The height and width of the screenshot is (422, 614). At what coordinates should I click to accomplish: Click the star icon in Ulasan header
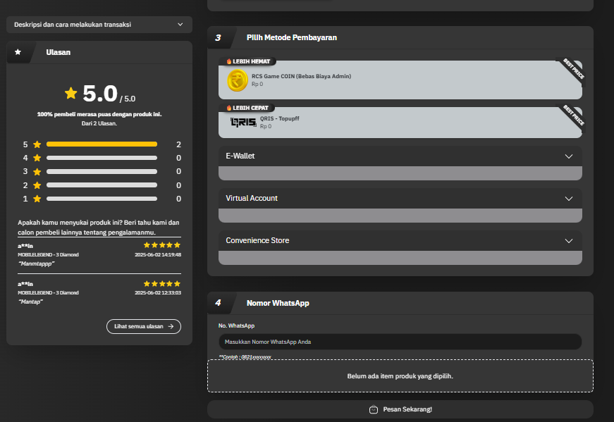[x=18, y=52]
